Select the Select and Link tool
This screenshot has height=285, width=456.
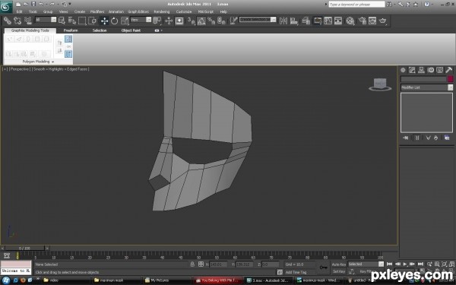(x=8, y=21)
